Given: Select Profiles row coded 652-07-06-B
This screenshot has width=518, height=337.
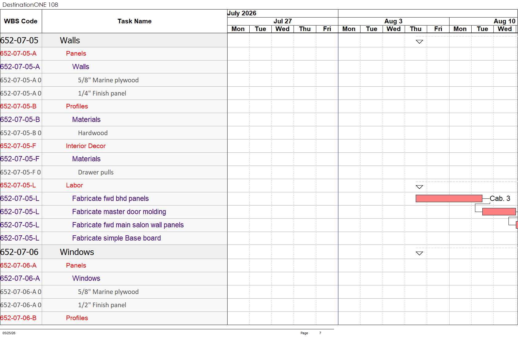Looking at the screenshot, I should [x=114, y=318].
